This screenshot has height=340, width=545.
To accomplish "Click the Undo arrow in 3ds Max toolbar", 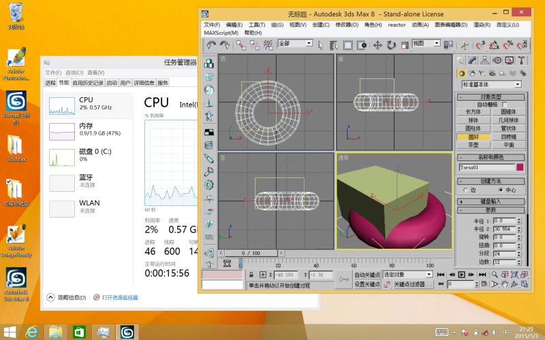I will [211, 45].
